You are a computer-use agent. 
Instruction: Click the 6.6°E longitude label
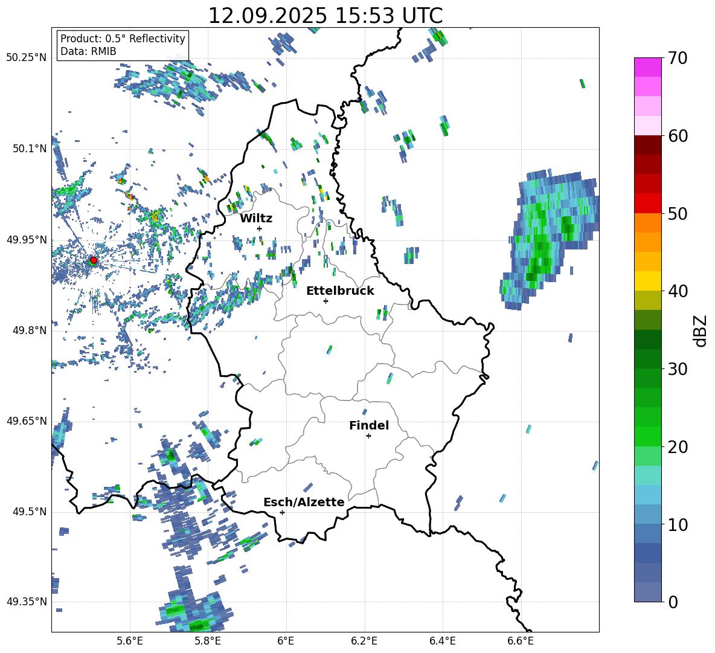point(521,642)
